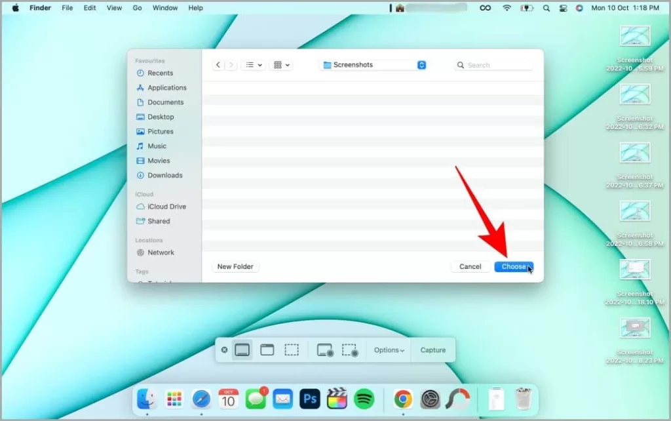Open Photoshop from the Dock

pyautogui.click(x=309, y=399)
